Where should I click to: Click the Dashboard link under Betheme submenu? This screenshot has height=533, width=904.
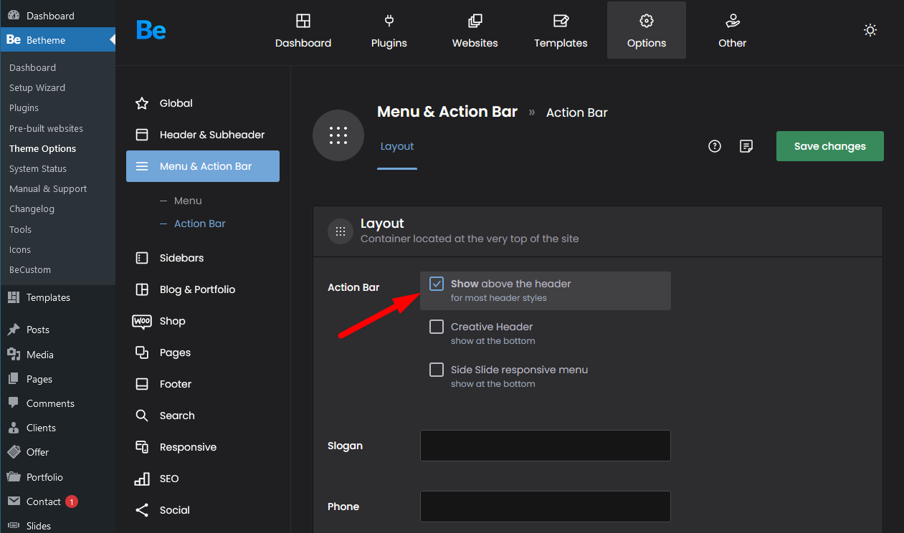32,67
